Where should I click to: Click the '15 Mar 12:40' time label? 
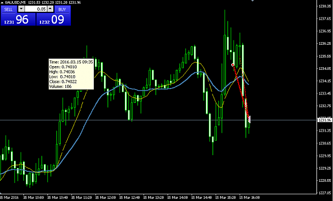click(129, 198)
